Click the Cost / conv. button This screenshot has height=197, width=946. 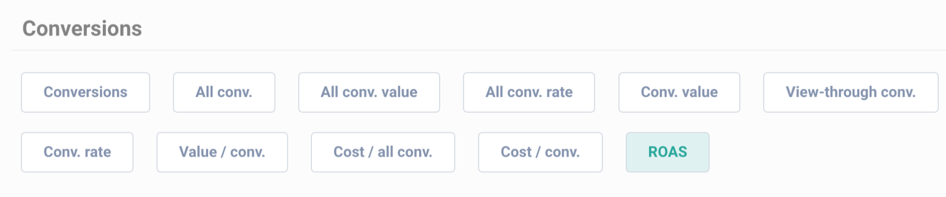coord(540,152)
